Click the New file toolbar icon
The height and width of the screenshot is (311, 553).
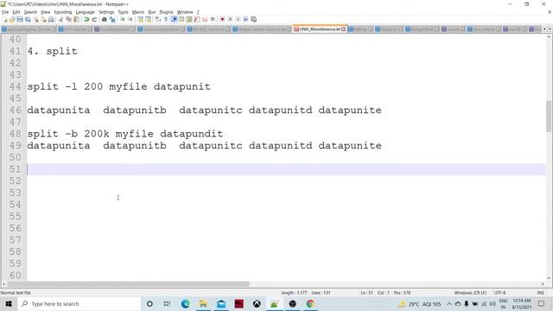pyautogui.click(x=5, y=19)
